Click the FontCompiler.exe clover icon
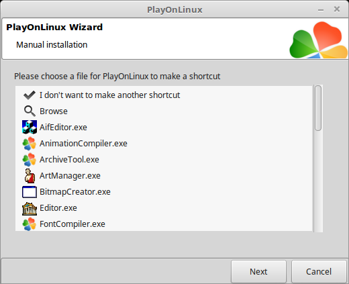 click(30, 224)
